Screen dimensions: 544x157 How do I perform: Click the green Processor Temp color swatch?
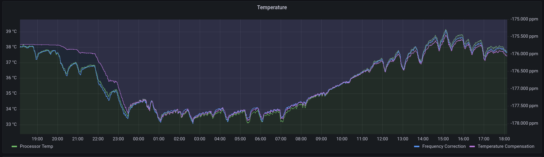[14, 147]
